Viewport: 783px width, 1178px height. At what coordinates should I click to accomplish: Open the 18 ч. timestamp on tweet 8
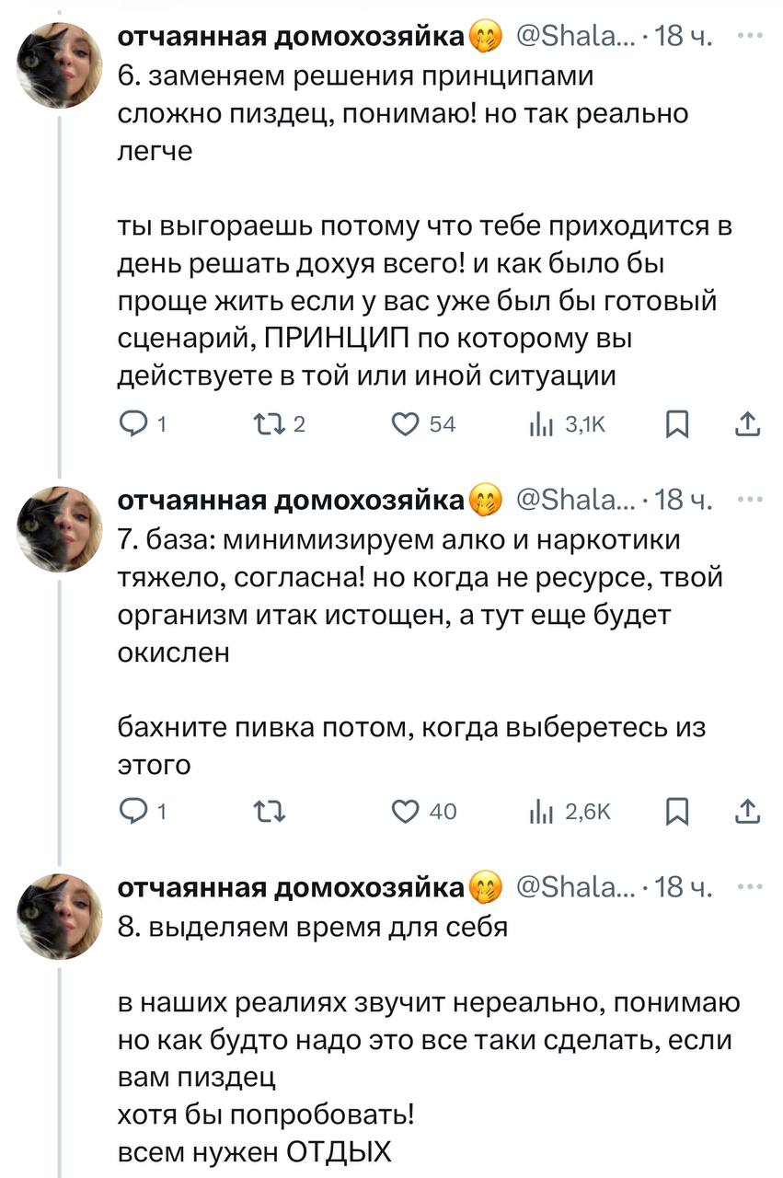point(685,887)
